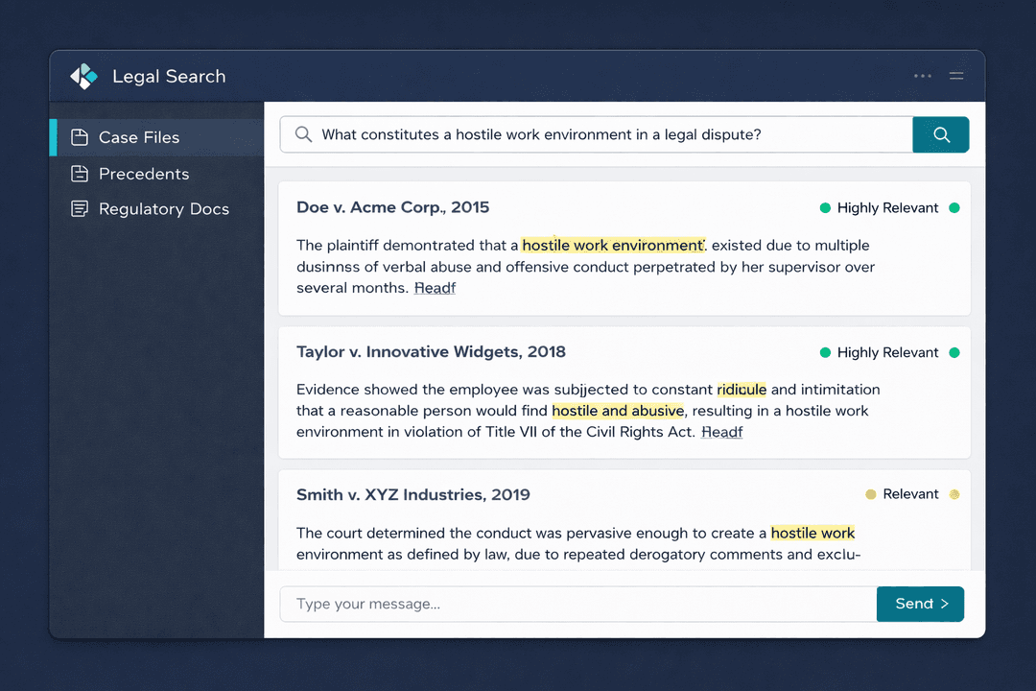Click the teal search button
Image resolution: width=1036 pixels, height=691 pixels.
(941, 134)
